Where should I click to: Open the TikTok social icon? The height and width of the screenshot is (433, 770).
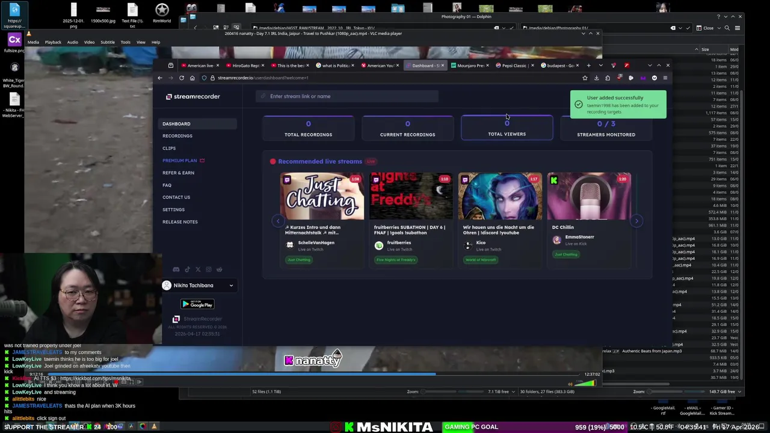coord(187,269)
